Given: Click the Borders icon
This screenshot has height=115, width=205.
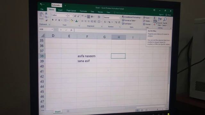Looking at the screenshot, I should tap(65, 20).
